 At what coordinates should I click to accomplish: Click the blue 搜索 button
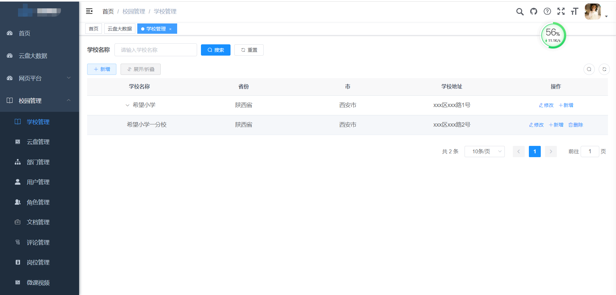215,50
